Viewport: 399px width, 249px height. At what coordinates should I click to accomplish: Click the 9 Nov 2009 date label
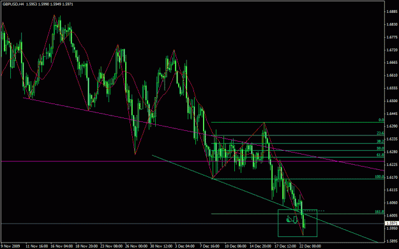(x=10, y=246)
